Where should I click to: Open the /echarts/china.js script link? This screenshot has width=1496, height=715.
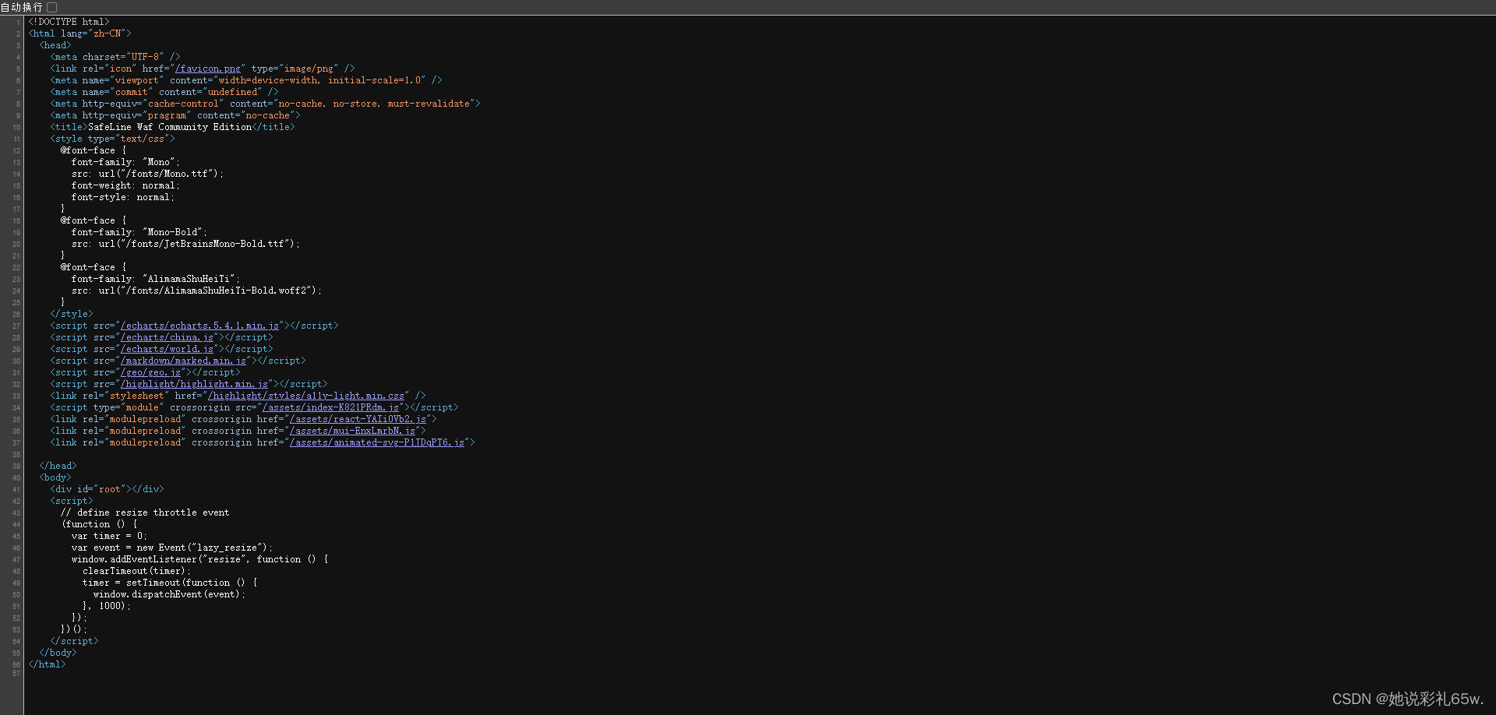click(167, 337)
